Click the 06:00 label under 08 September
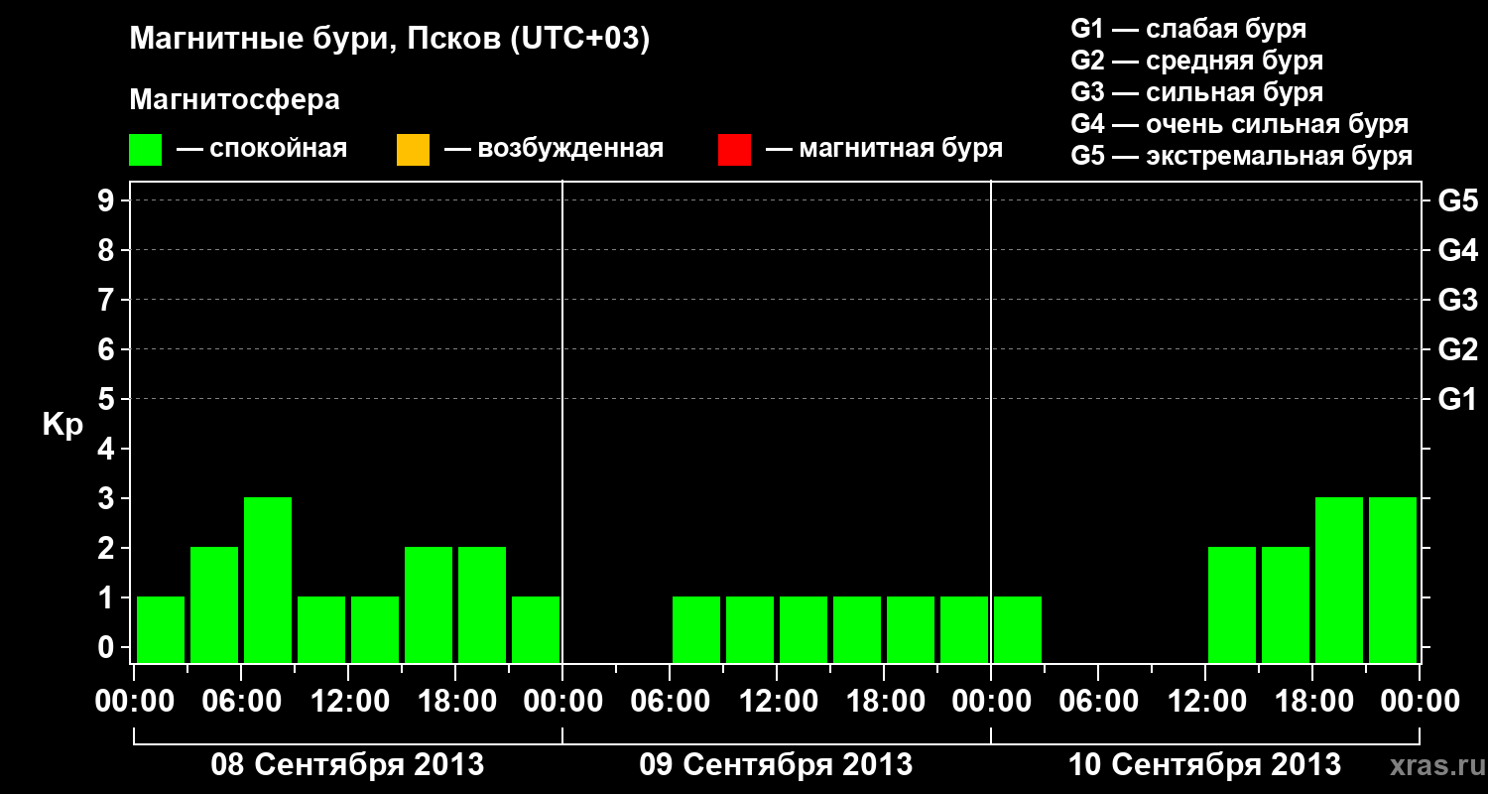The height and width of the screenshot is (794, 1488). tap(241, 702)
